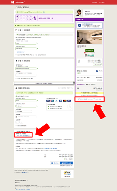Open the feedback link in the header
Screen dimensions: 117x191
coord(95,2)
